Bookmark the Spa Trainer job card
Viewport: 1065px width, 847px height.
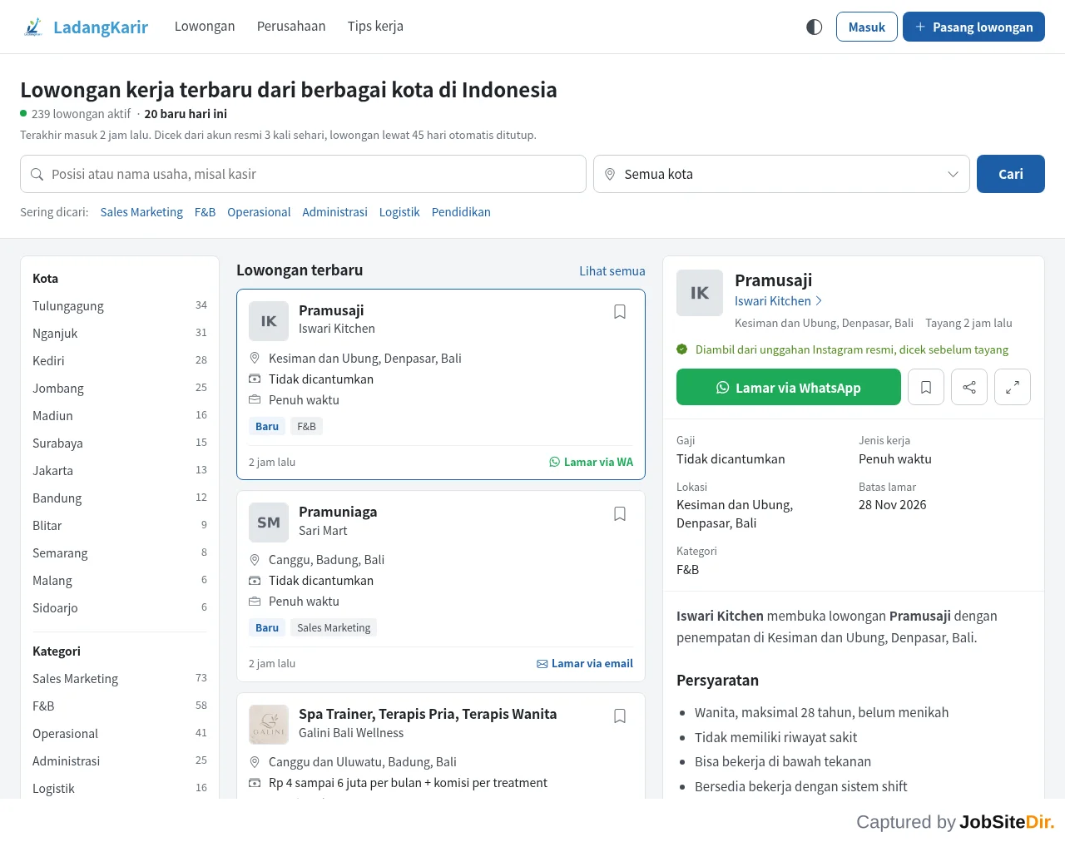(x=620, y=716)
